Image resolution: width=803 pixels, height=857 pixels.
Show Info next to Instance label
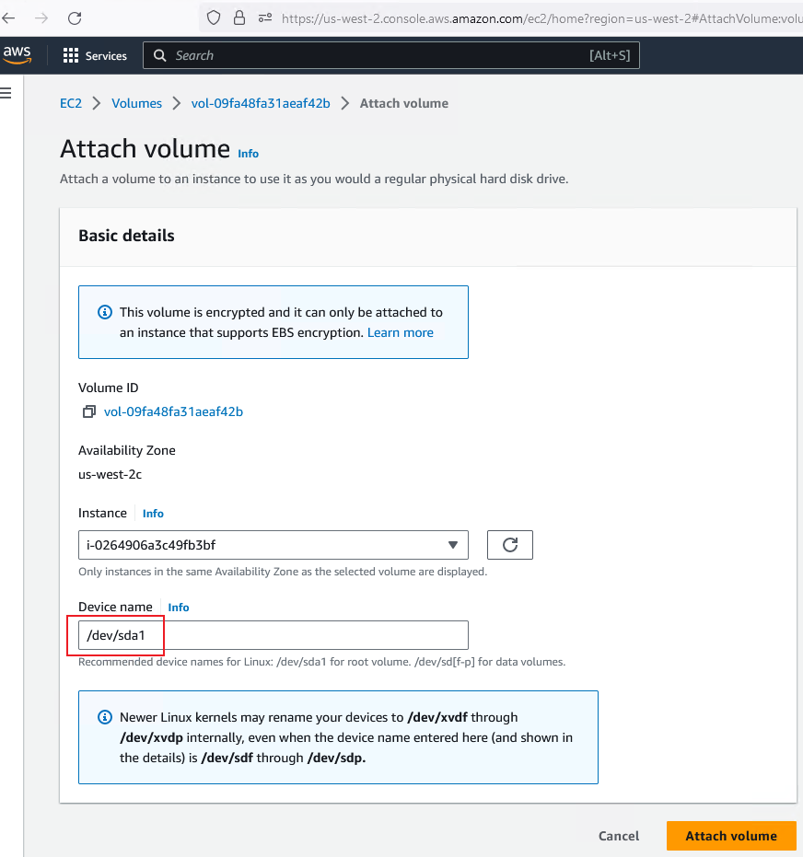pos(153,514)
